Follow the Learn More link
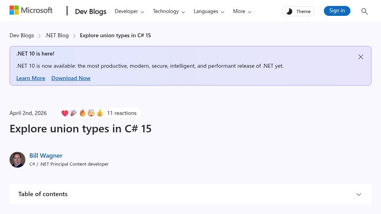Screen dimensions: 381x214 [x=31, y=78]
